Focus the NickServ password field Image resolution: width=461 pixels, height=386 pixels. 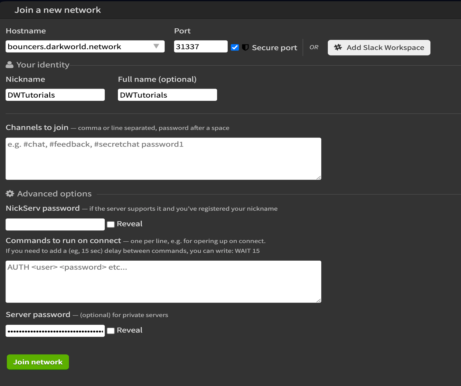(55, 224)
